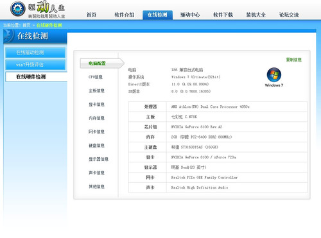Click the DirectX version 11.0 value
Image resolution: width=321 pixels, height=238 pixels.
(x=190, y=84)
